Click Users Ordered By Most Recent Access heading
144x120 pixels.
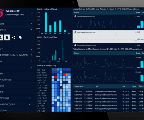point(106,9)
